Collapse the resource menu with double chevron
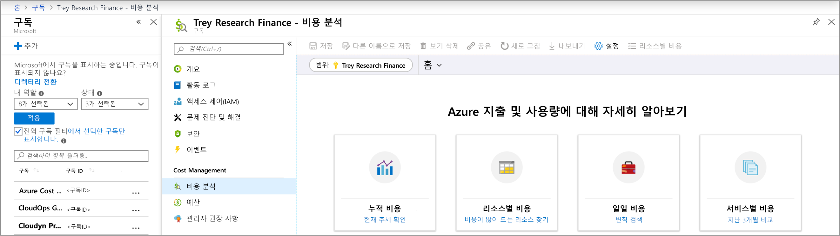 290,44
